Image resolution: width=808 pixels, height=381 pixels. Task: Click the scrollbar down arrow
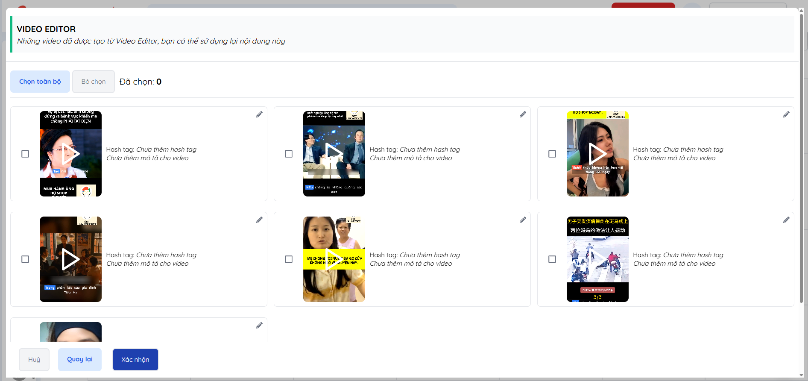point(802,375)
